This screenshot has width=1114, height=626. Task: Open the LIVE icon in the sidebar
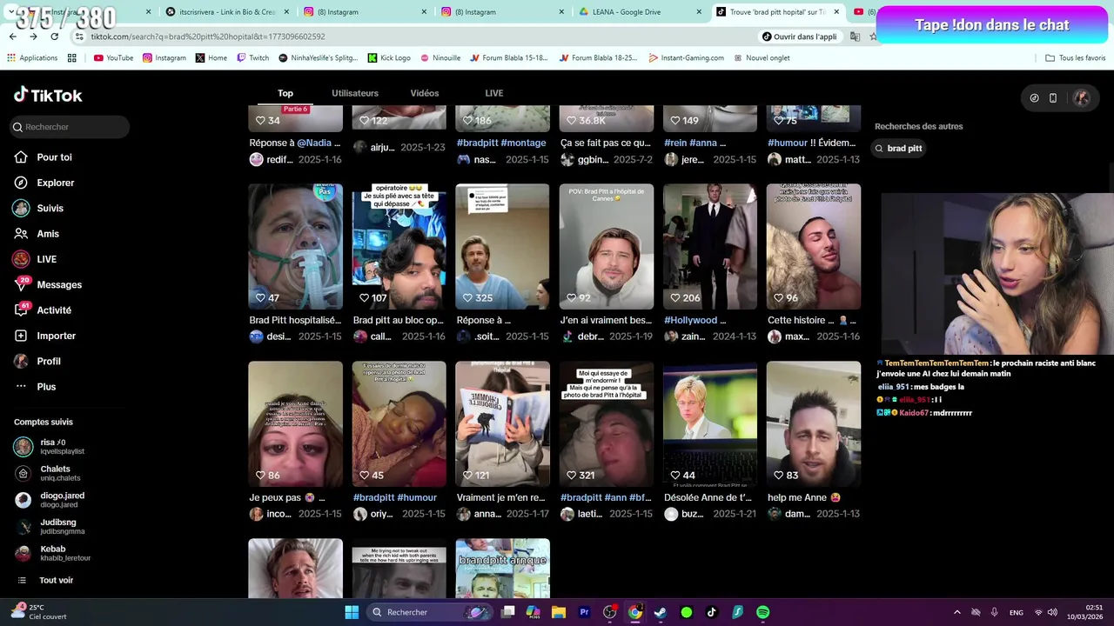tap(21, 259)
